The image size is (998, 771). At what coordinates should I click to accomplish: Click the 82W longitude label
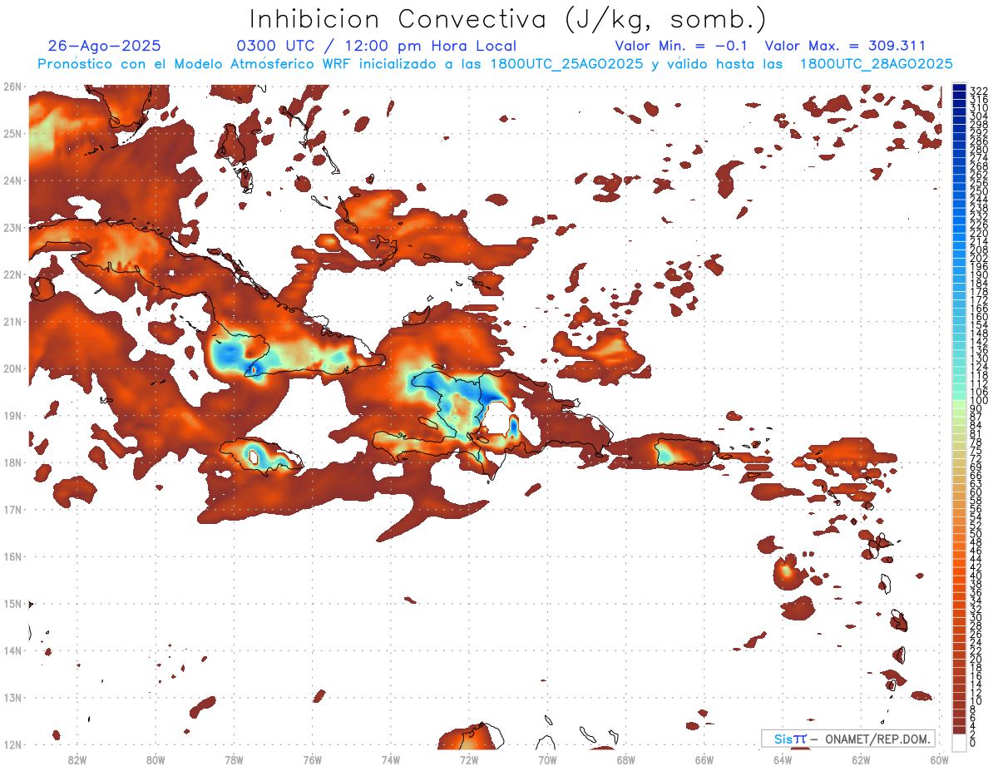[77, 759]
